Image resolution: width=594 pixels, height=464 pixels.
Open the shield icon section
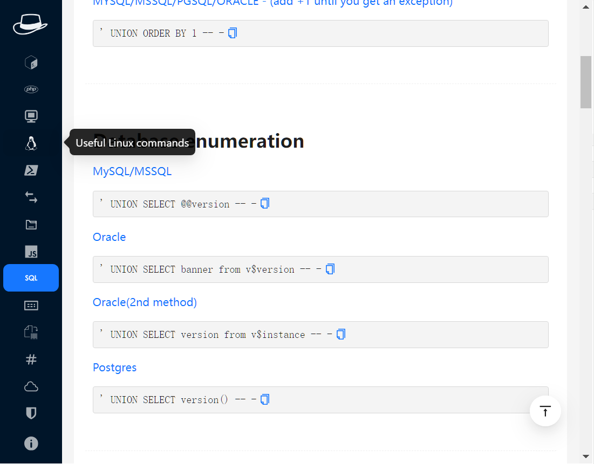(x=31, y=413)
